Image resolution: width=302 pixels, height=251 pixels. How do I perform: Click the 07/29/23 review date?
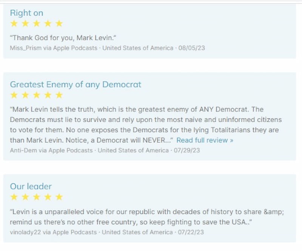pyautogui.click(x=187, y=150)
